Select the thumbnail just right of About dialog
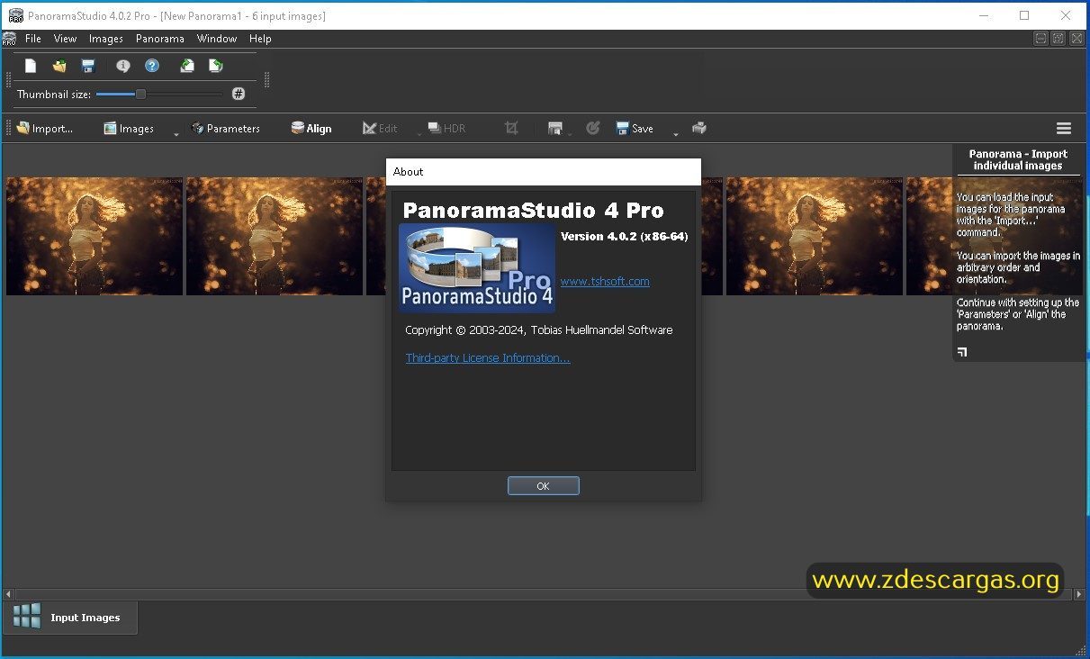The width and height of the screenshot is (1090, 659). tap(815, 236)
